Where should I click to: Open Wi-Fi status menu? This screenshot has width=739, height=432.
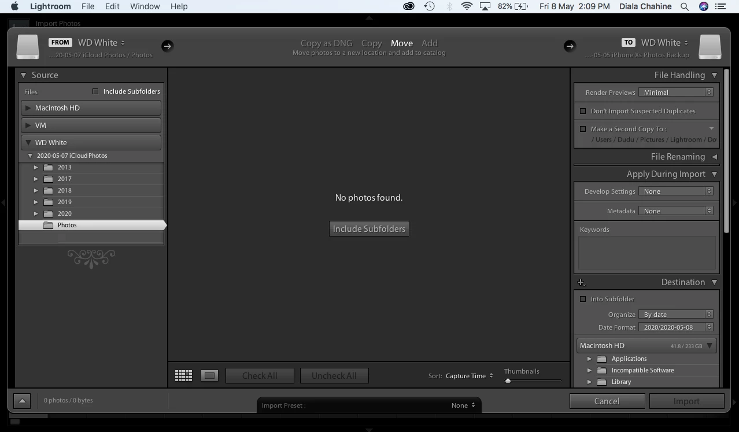pos(467,6)
